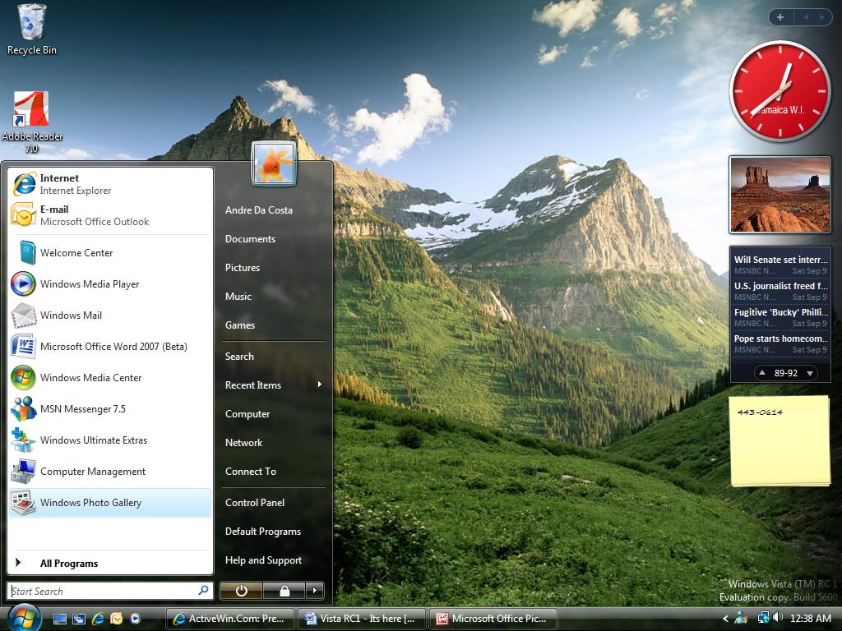Click Connect To in Start menu
This screenshot has width=842, height=631.
tap(273, 471)
